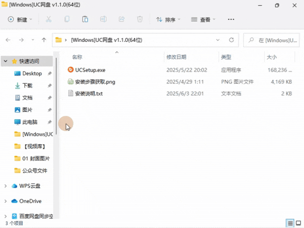Screen dimensions: 304x228
Task: Click the Paste clipboard icon
Action: 85,19
